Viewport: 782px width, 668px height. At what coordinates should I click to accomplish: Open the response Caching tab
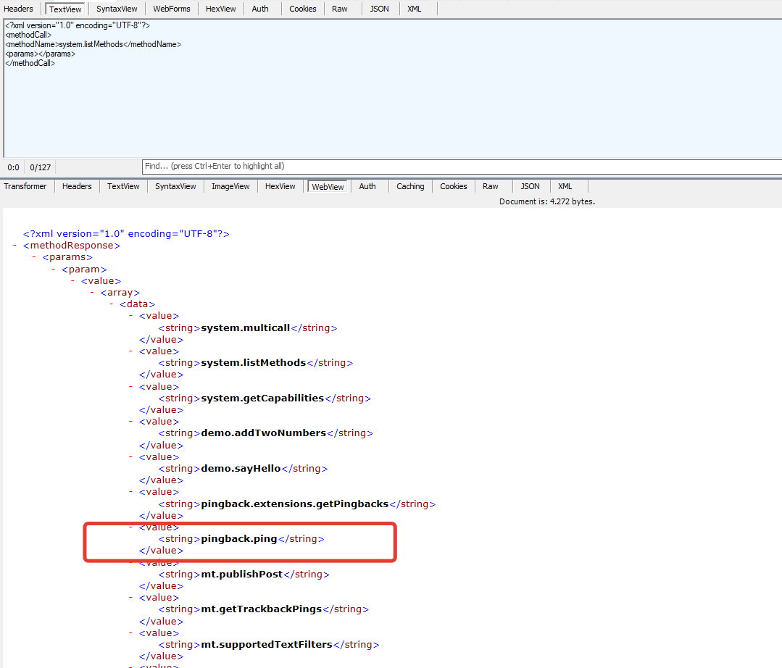click(410, 186)
